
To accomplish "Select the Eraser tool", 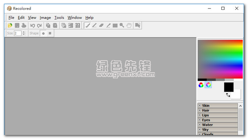I will tap(101, 26).
